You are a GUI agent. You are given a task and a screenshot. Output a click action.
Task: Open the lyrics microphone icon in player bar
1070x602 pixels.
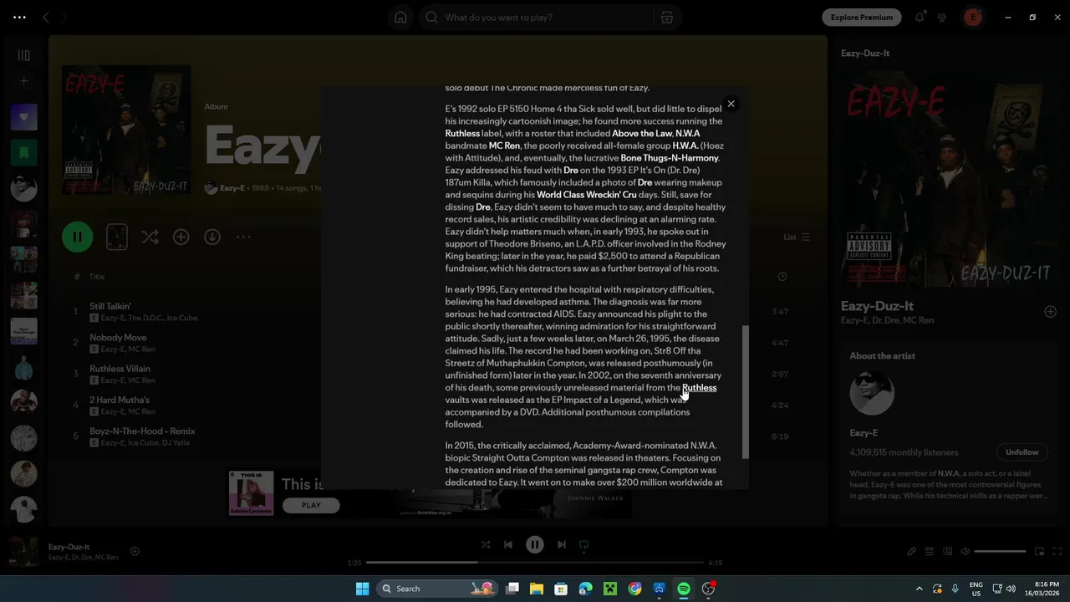click(912, 551)
